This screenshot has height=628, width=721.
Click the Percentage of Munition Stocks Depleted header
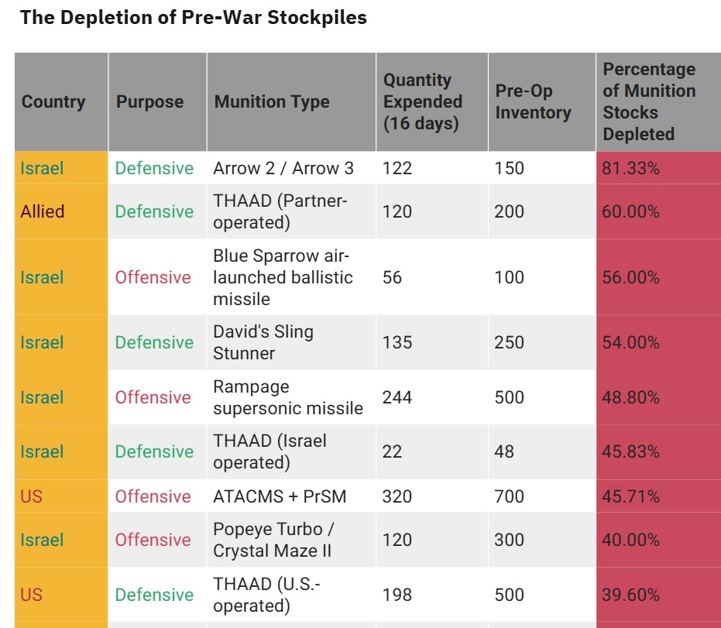point(649,101)
